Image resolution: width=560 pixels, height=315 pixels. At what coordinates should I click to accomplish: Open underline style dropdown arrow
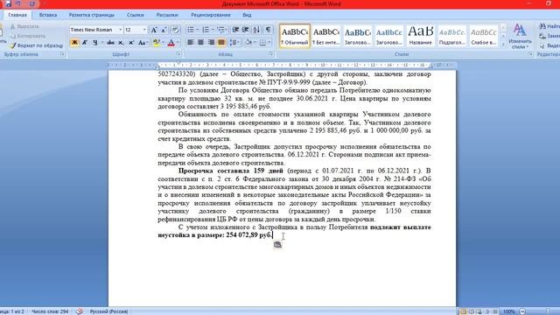point(102,43)
